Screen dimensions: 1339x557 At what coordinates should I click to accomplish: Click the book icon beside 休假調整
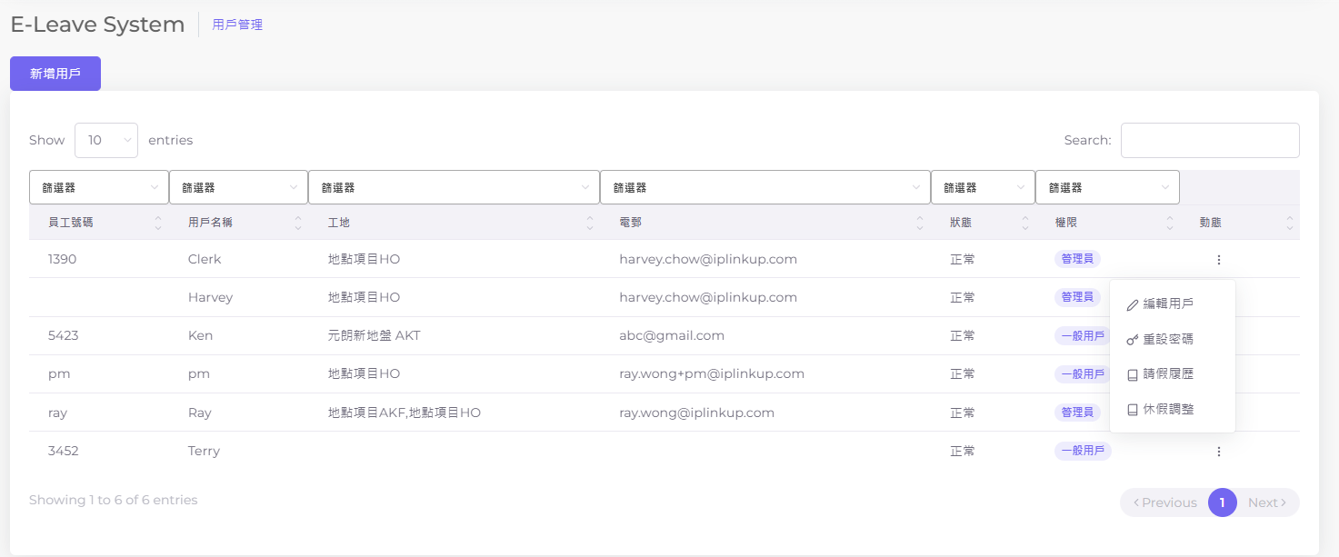coord(1133,410)
